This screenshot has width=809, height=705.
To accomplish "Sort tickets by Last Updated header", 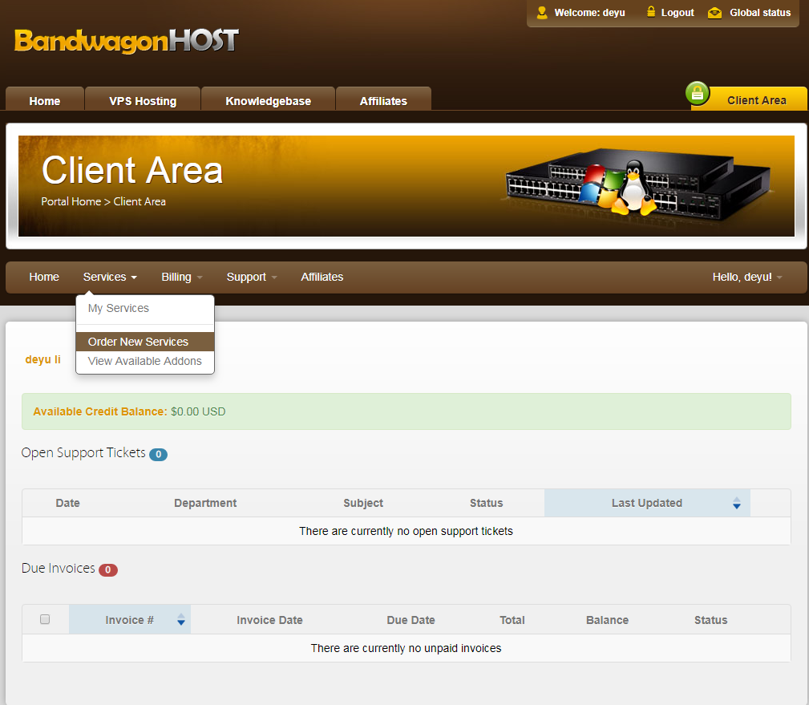I will [647, 503].
